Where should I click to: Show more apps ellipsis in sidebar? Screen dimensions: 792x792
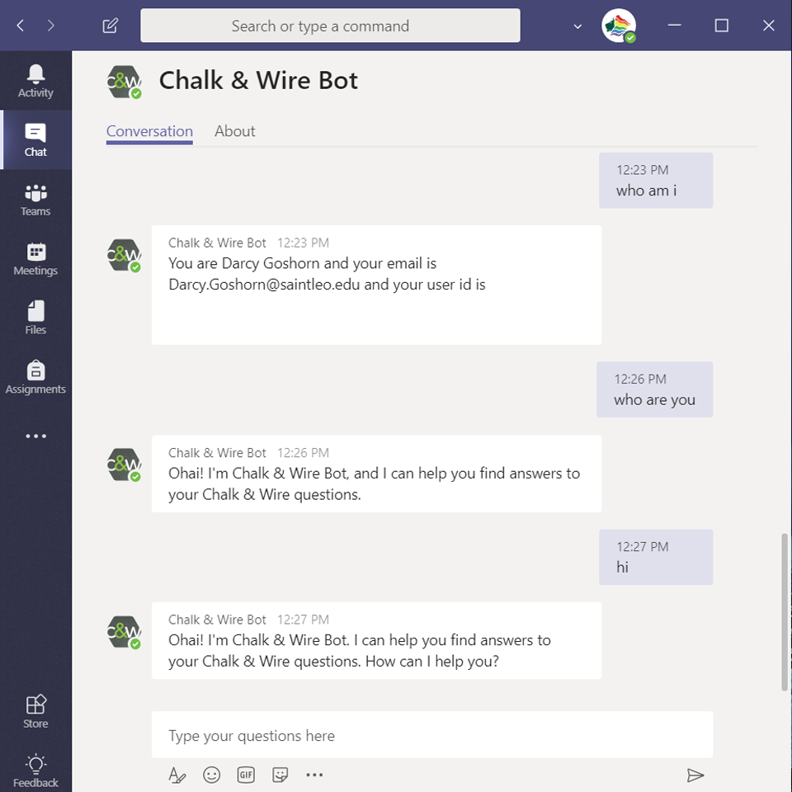(35, 436)
